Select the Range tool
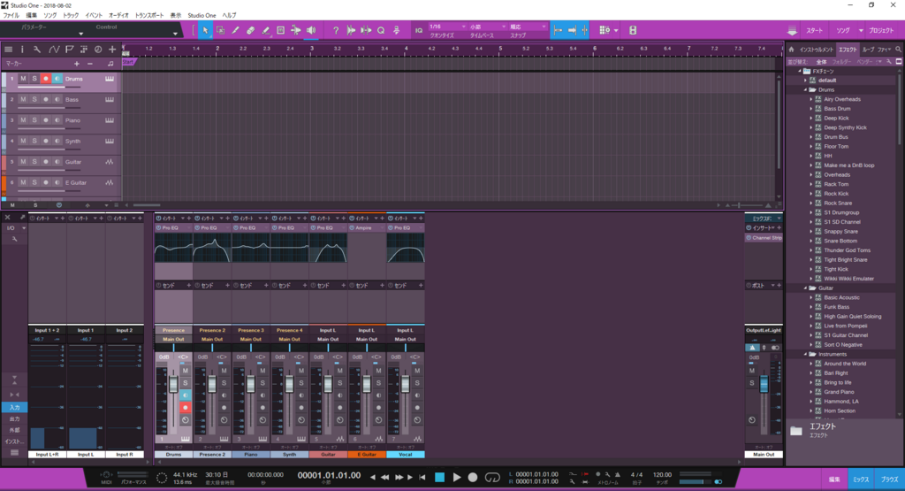Image resolution: width=905 pixels, height=491 pixels. pos(220,30)
